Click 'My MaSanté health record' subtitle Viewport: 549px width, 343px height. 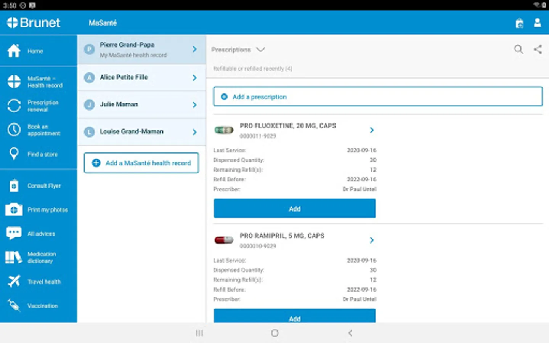tap(133, 55)
